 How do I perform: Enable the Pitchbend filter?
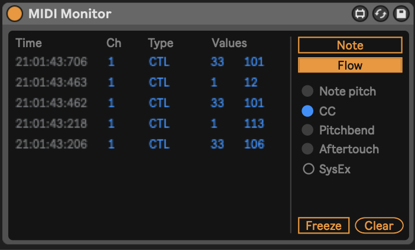click(307, 130)
